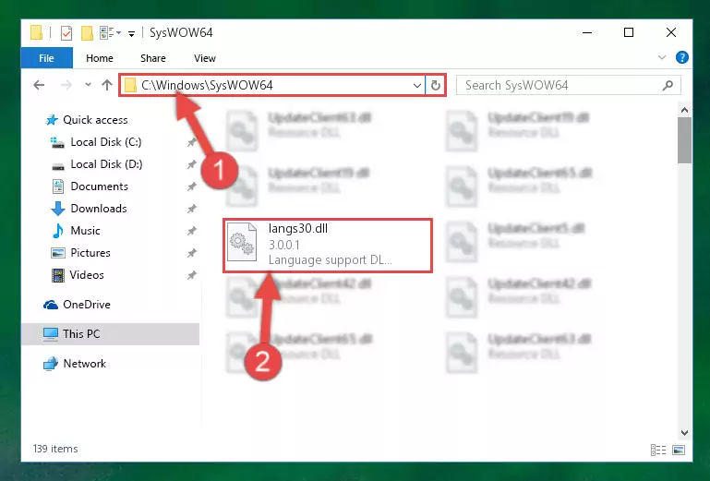
Task: Switch to the View ribbon tab
Action: [205, 58]
